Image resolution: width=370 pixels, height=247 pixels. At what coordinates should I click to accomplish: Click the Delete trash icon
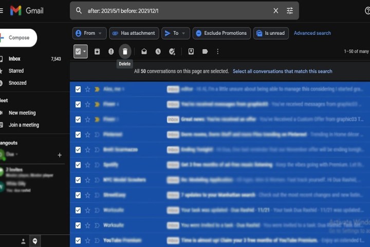[125, 51]
